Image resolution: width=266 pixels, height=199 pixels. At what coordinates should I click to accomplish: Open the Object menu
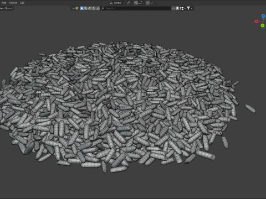13,3
